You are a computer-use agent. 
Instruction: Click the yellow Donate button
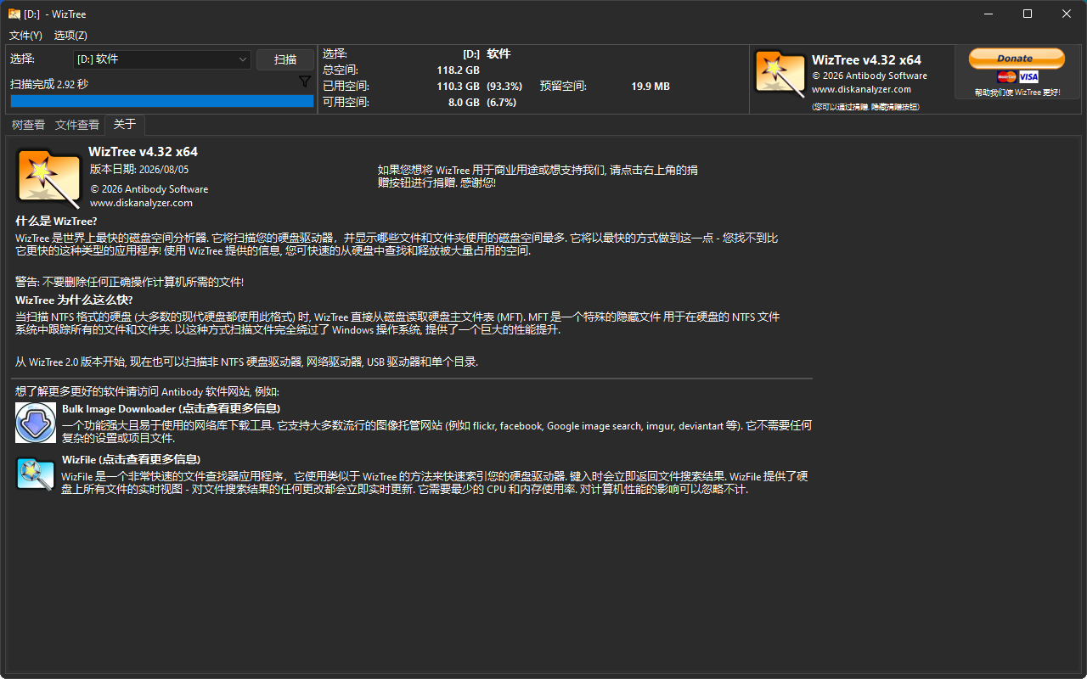click(x=1017, y=58)
